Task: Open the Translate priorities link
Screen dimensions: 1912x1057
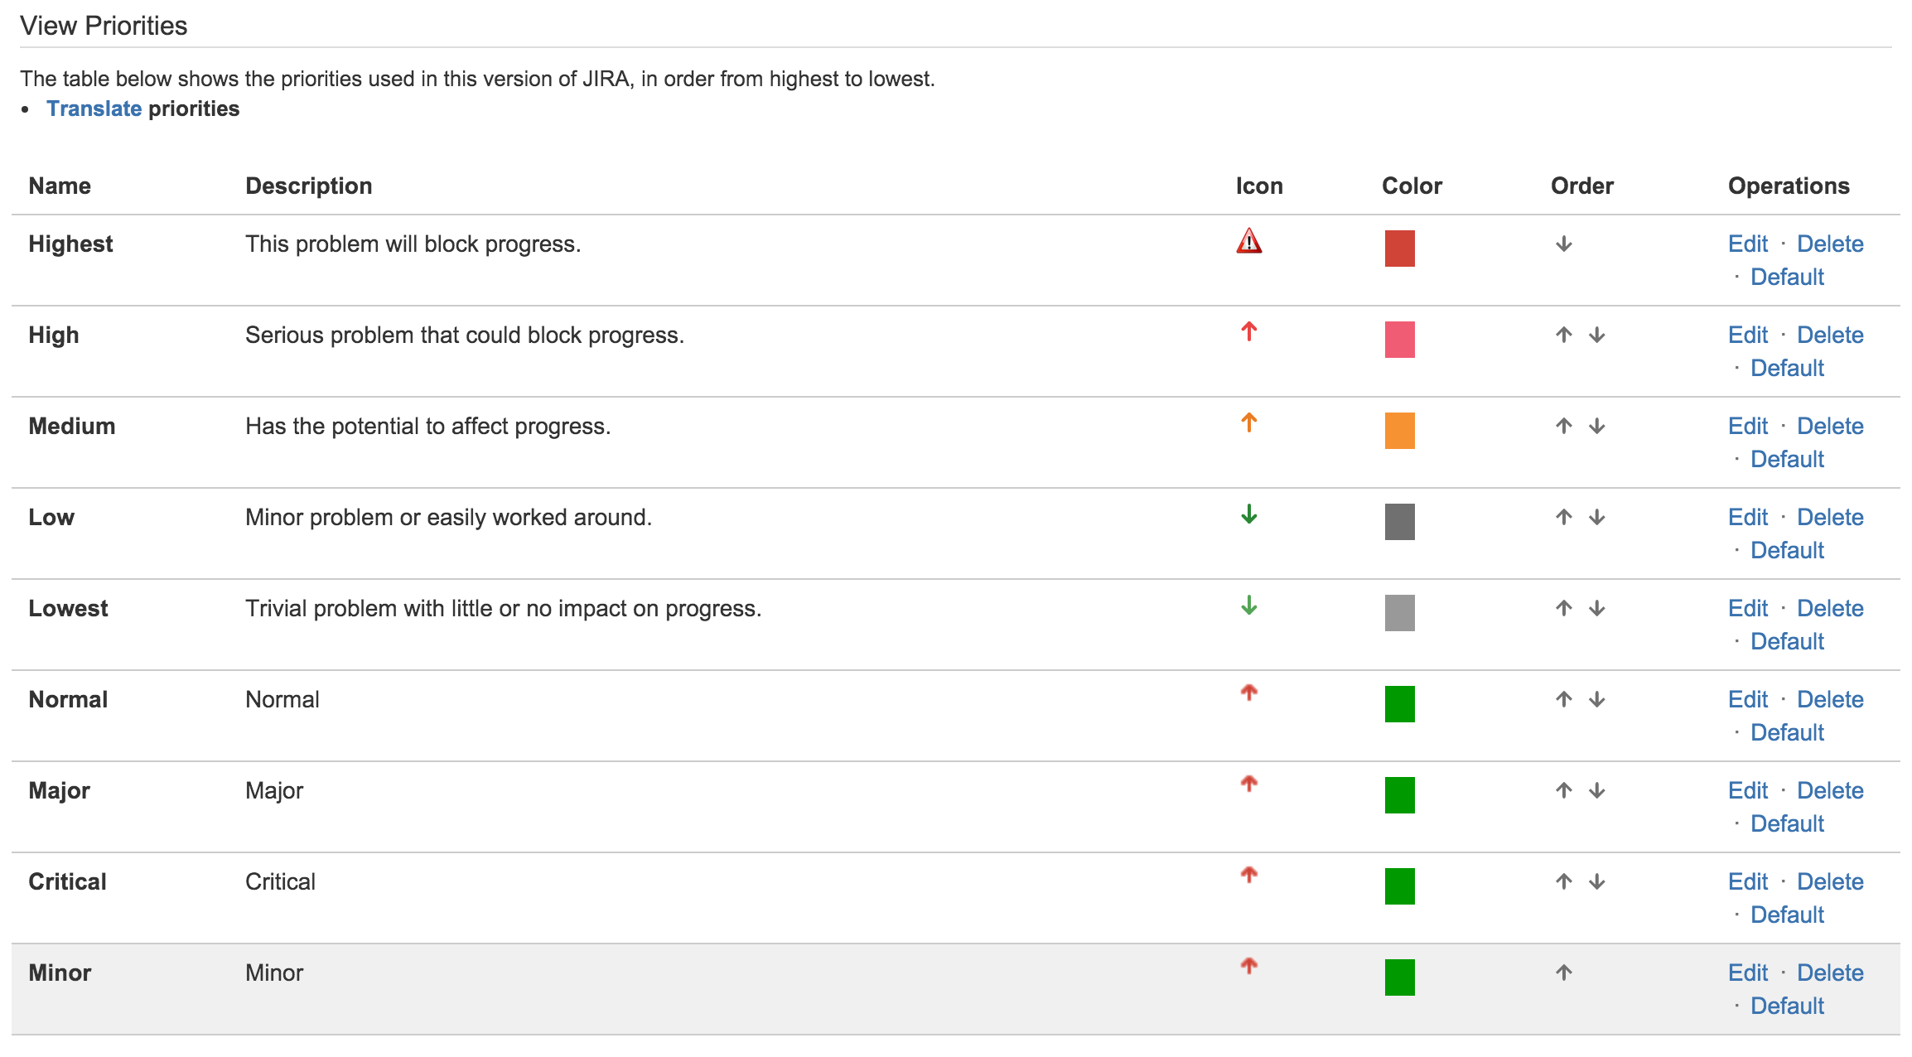Action: pyautogui.click(x=94, y=108)
